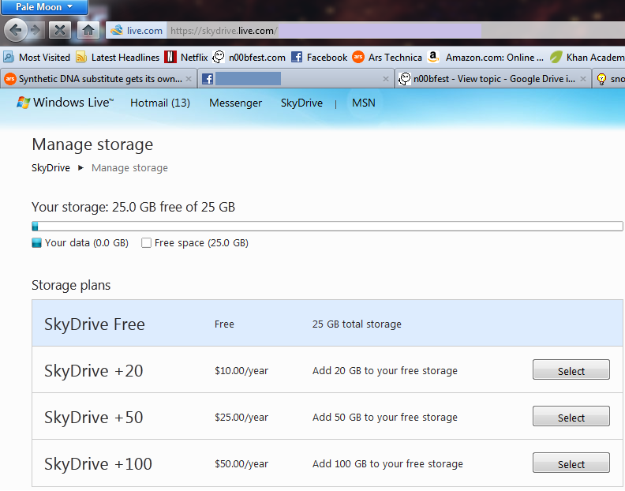Stop page loading with the X button
The width and height of the screenshot is (625, 491).
click(60, 30)
